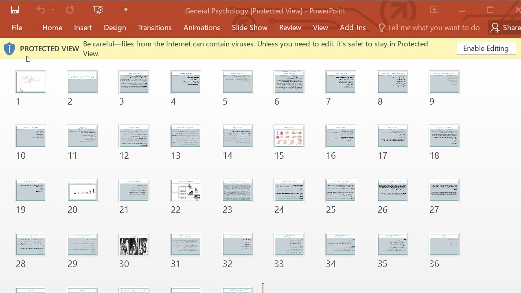Click the Redo/Repeat icon
The height and width of the screenshot is (293, 521).
click(70, 10)
